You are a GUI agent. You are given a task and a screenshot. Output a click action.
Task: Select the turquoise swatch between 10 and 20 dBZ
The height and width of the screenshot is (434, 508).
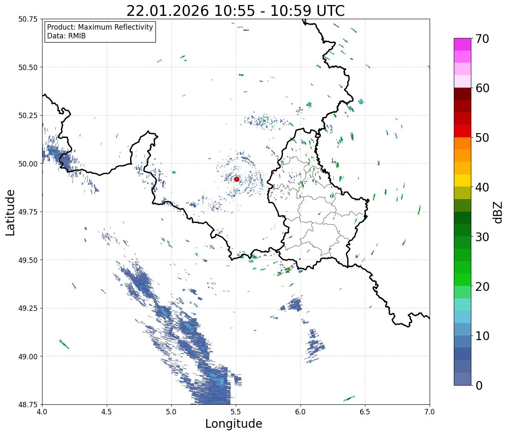click(x=463, y=305)
